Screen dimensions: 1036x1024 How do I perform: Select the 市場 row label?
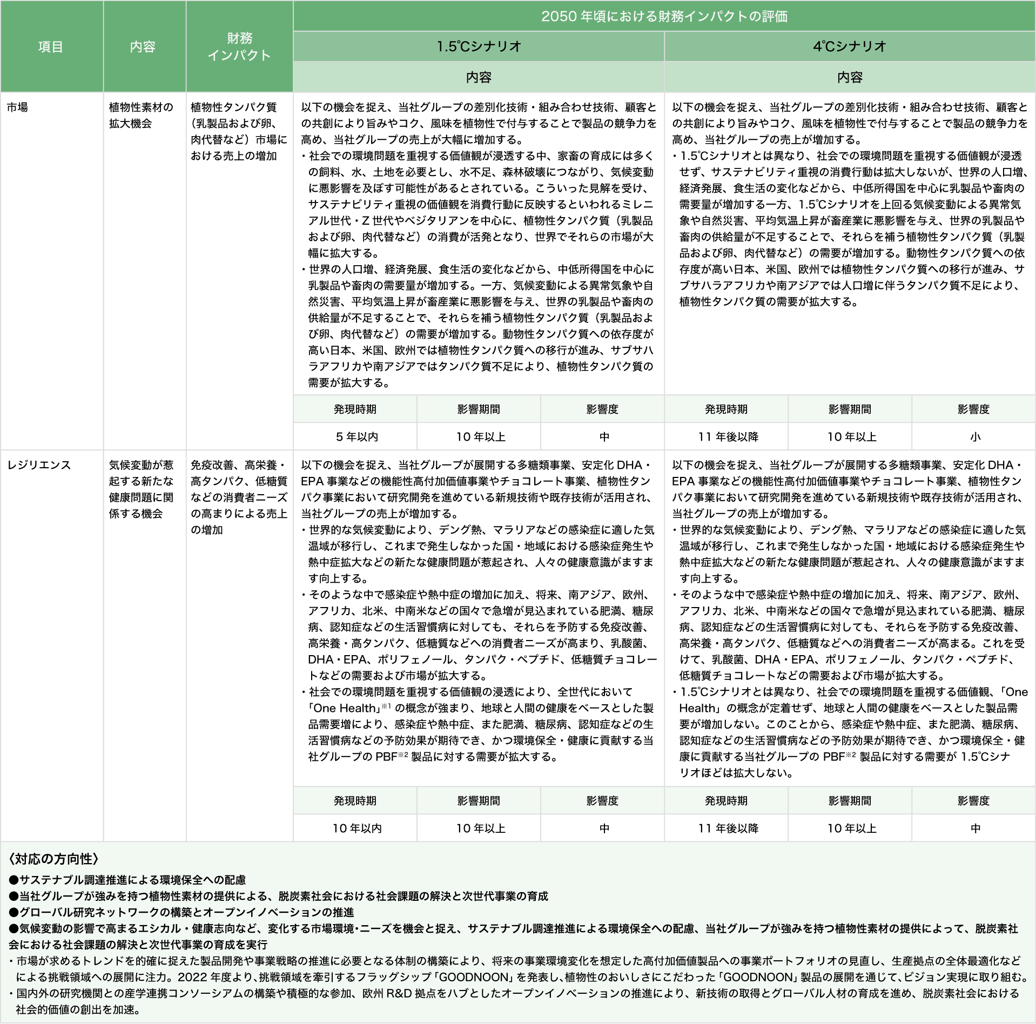[x=17, y=107]
